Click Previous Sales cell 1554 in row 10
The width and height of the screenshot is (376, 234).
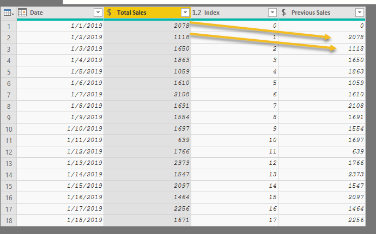click(x=322, y=129)
